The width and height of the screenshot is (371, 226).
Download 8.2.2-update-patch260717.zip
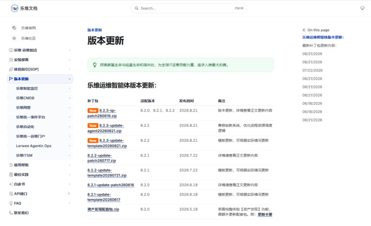tap(102, 158)
